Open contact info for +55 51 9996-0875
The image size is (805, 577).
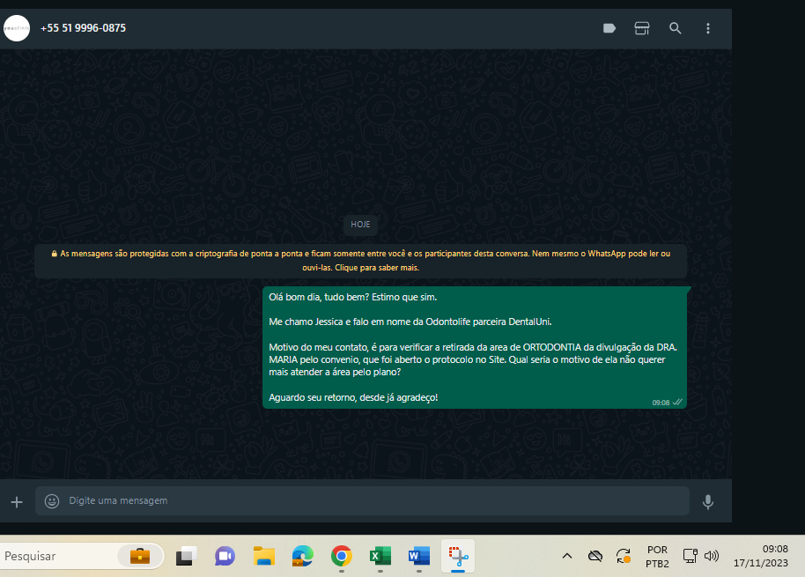tap(83, 28)
